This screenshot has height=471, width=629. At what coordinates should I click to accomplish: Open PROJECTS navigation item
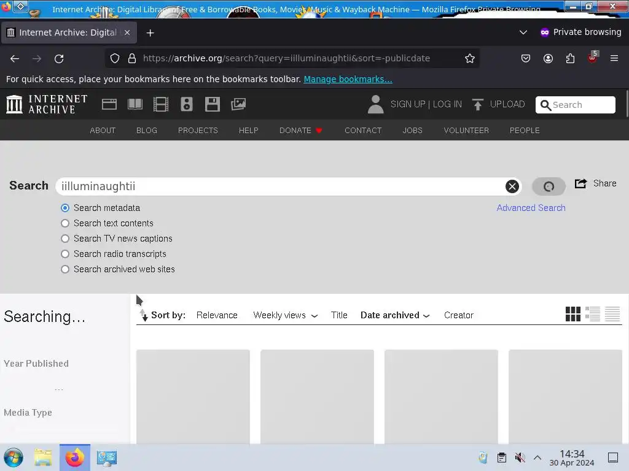pyautogui.click(x=198, y=131)
